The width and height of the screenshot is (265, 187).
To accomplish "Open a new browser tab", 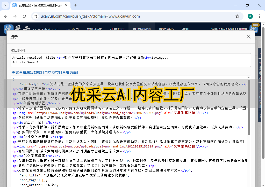I will pos(76,5).
